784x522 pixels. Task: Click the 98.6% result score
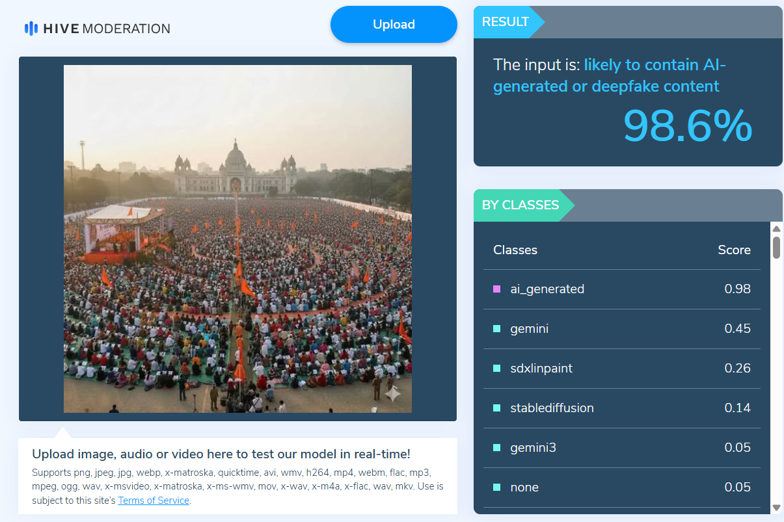687,126
